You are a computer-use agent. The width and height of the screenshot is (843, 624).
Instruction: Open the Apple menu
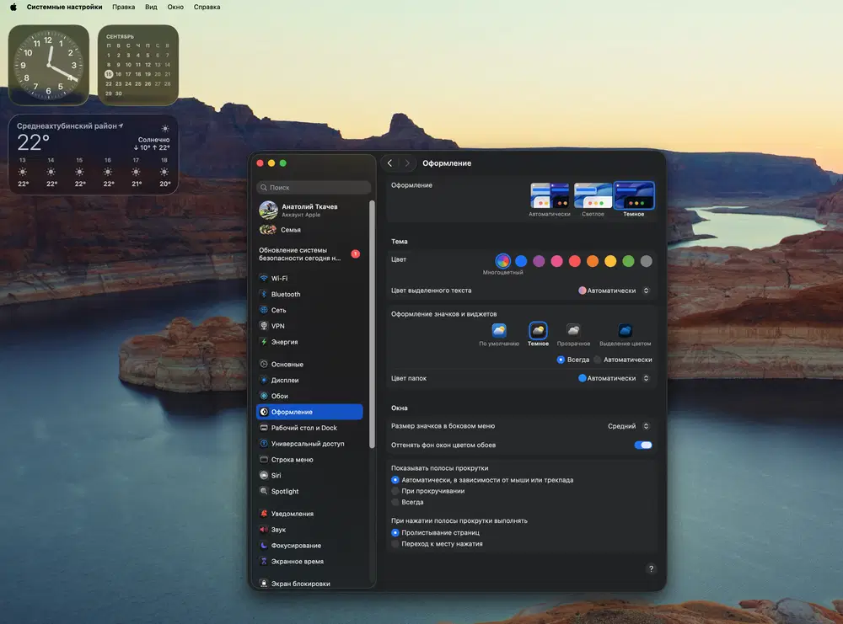(x=13, y=7)
